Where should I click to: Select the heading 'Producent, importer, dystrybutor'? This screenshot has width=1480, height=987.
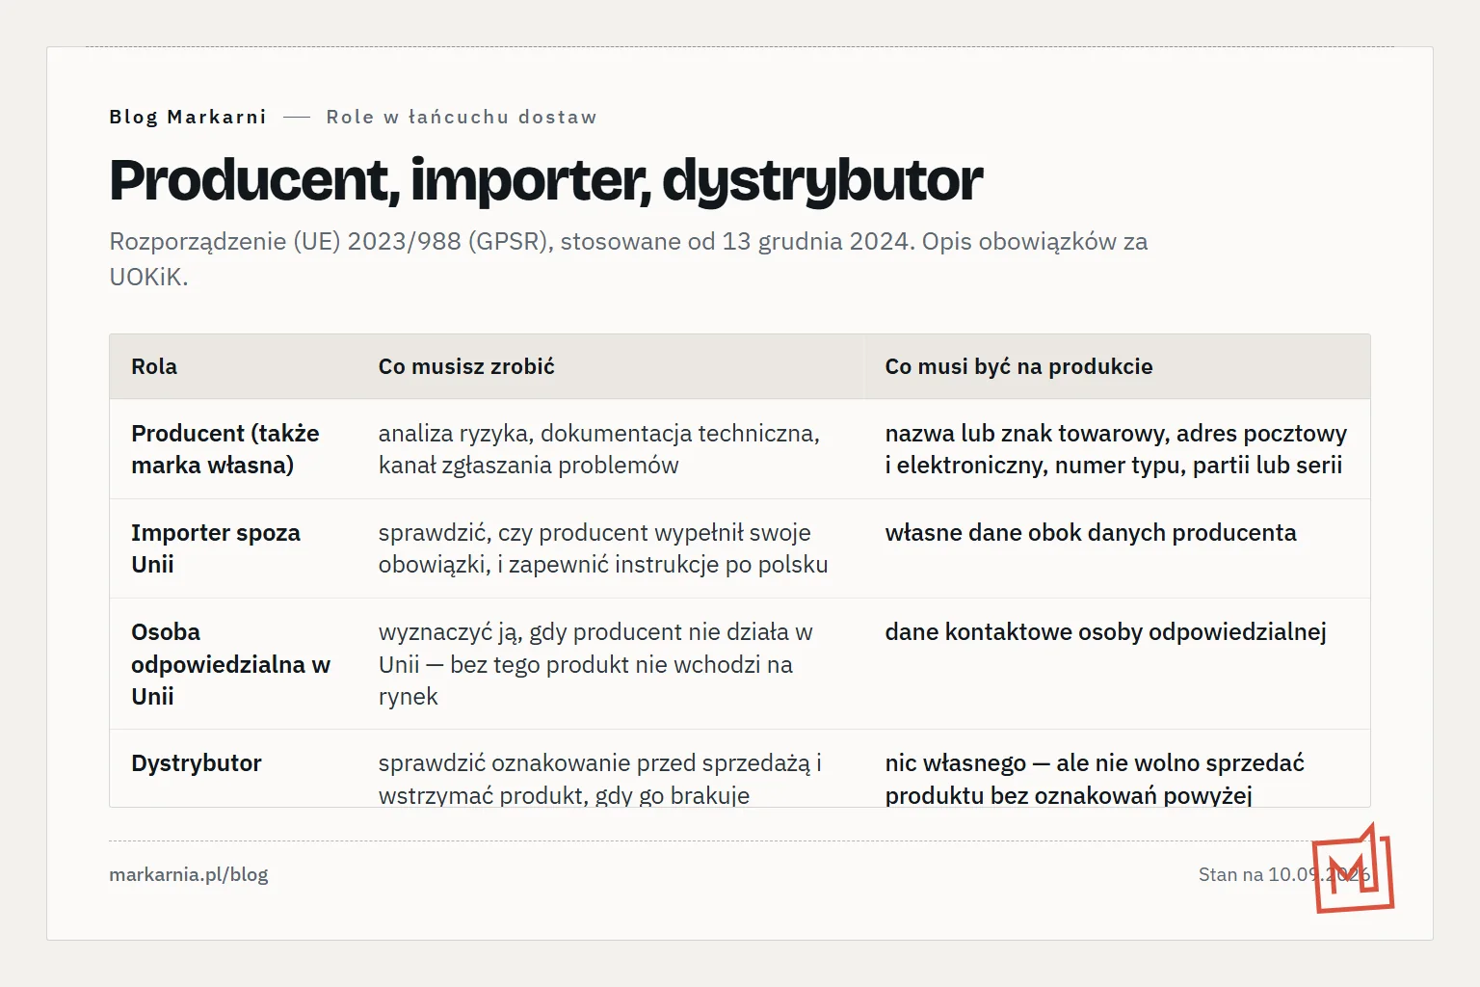coord(546,180)
